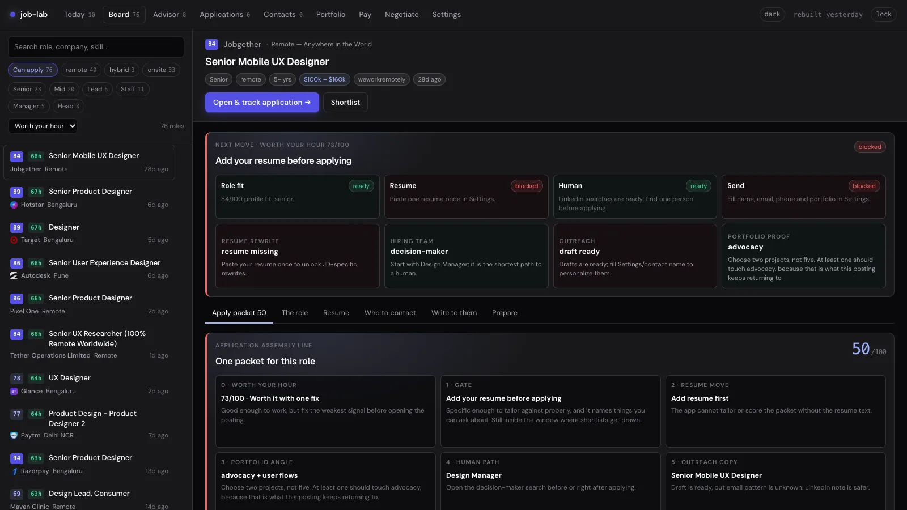Click the '$100k – $160k' salary tag
This screenshot has height=510, width=907.
(x=325, y=80)
